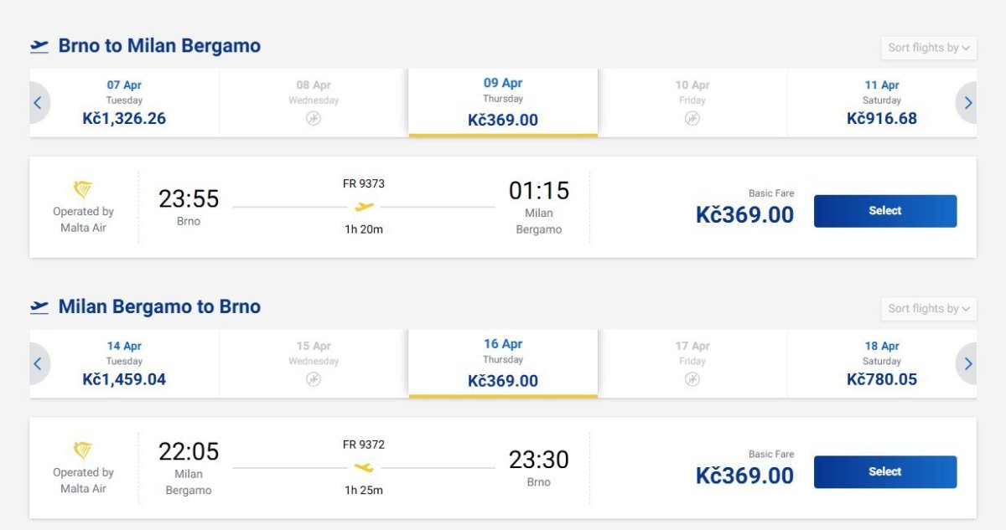The width and height of the screenshot is (1006, 530).
Task: Open Sort flights by dropdown for outbound
Action: tap(929, 48)
